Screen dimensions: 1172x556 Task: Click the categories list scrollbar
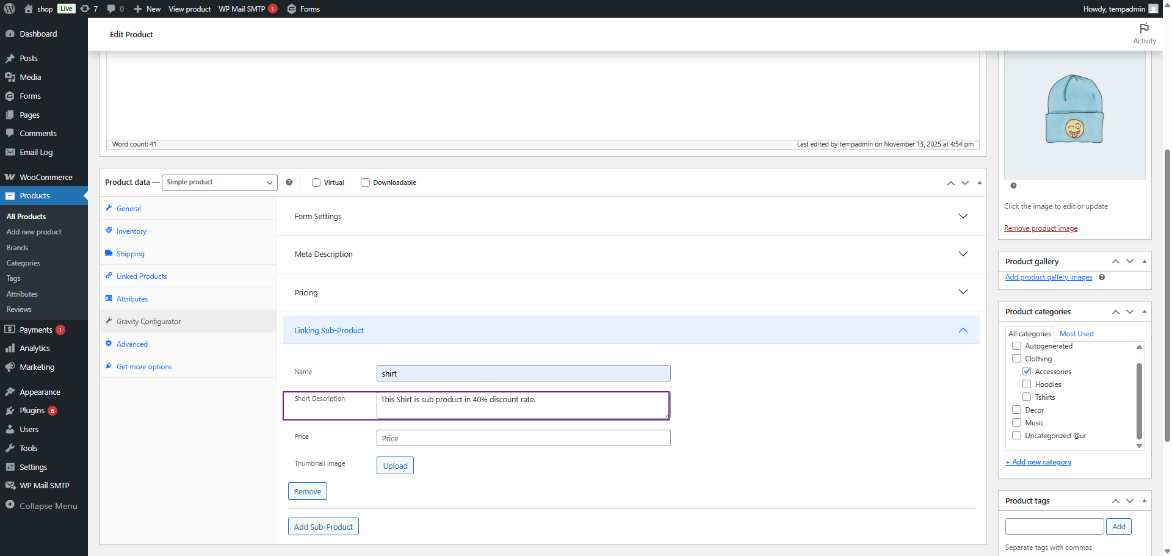click(x=1138, y=400)
